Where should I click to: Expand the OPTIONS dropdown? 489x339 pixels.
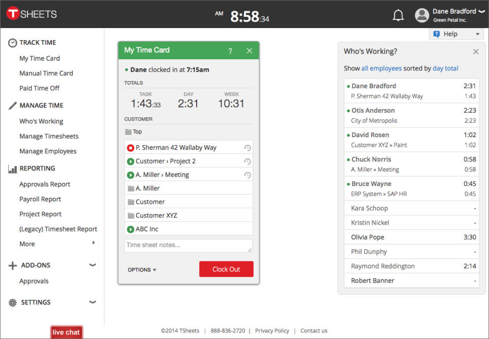pos(142,270)
